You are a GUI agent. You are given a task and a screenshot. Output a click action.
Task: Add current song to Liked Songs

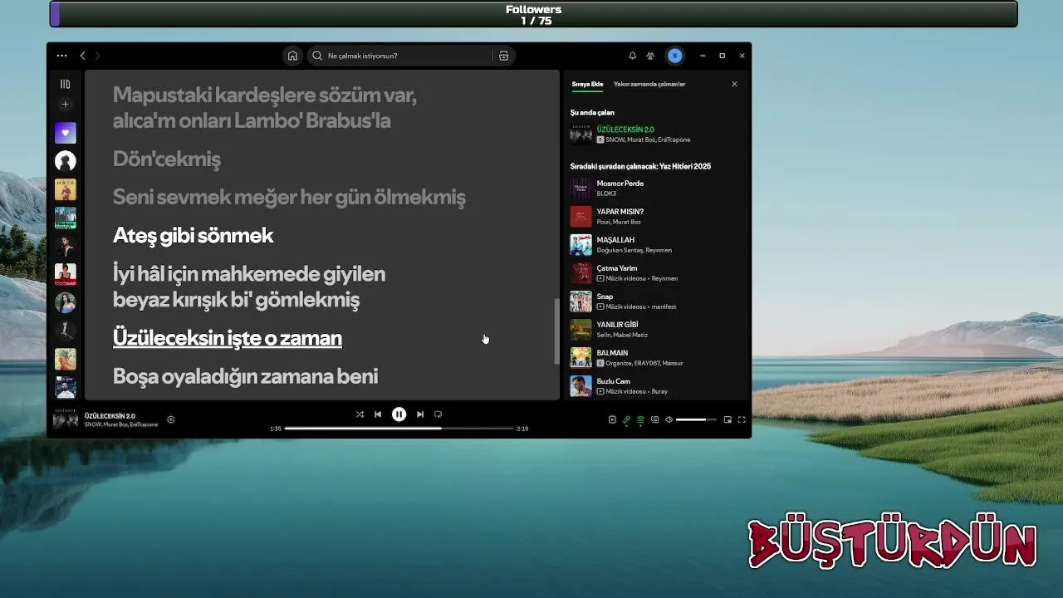pyautogui.click(x=171, y=419)
